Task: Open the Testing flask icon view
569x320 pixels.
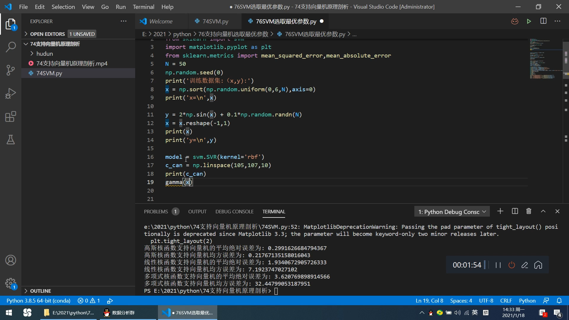Action: (11, 140)
